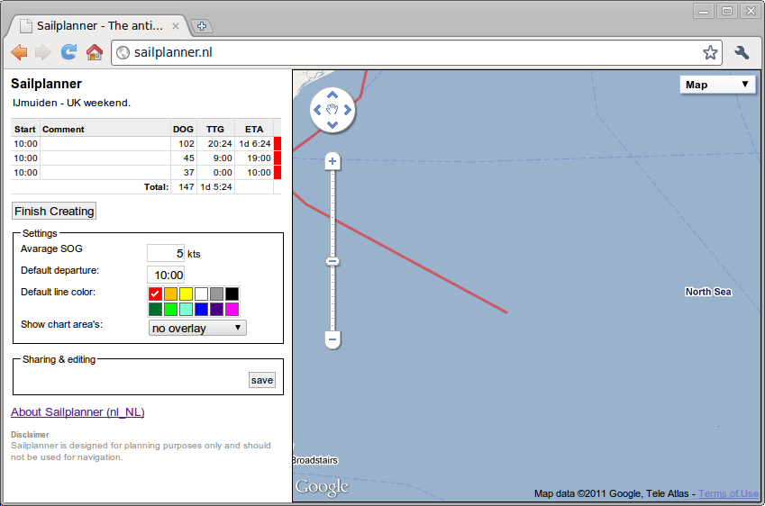Viewport: 765px width, 506px height.
Task: Select the Sailplanner browser tab
Action: (99, 26)
